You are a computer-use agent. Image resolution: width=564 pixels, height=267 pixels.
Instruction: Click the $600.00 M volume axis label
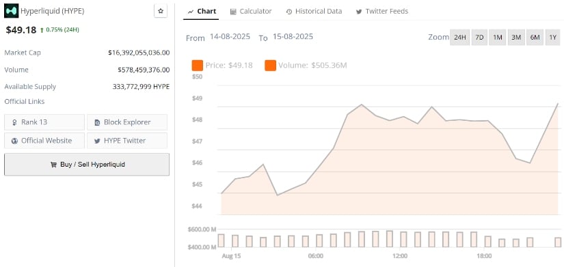coord(202,229)
